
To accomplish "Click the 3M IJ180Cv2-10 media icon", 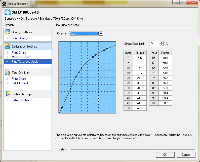I will pyautogui.click(x=7, y=12).
